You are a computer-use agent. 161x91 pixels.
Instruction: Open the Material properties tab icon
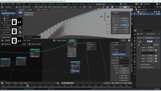(135, 74)
